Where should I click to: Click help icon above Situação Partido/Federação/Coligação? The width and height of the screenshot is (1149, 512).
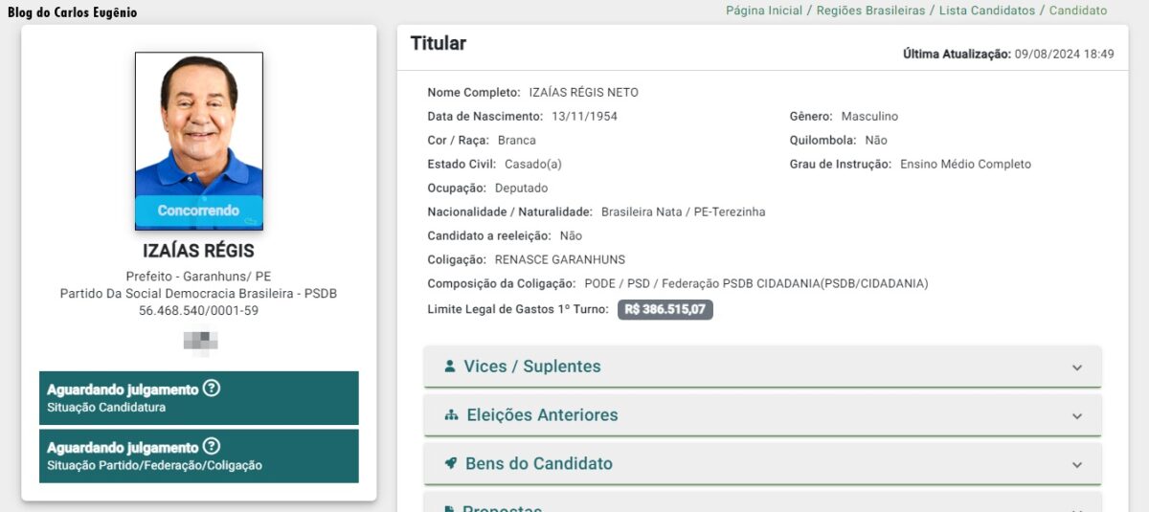pyautogui.click(x=212, y=446)
